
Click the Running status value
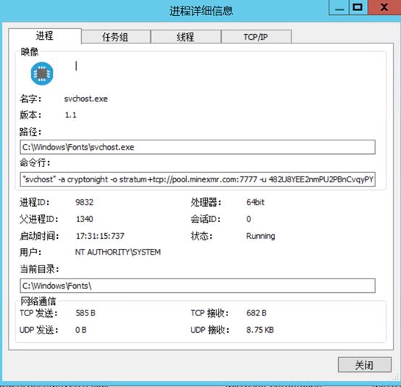(x=261, y=236)
